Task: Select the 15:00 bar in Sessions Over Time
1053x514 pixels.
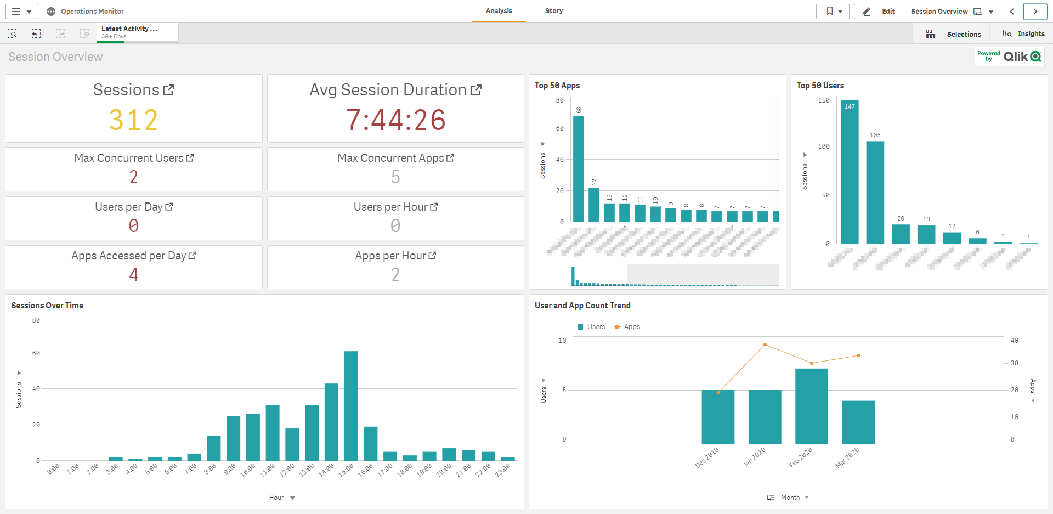Action: [x=351, y=405]
